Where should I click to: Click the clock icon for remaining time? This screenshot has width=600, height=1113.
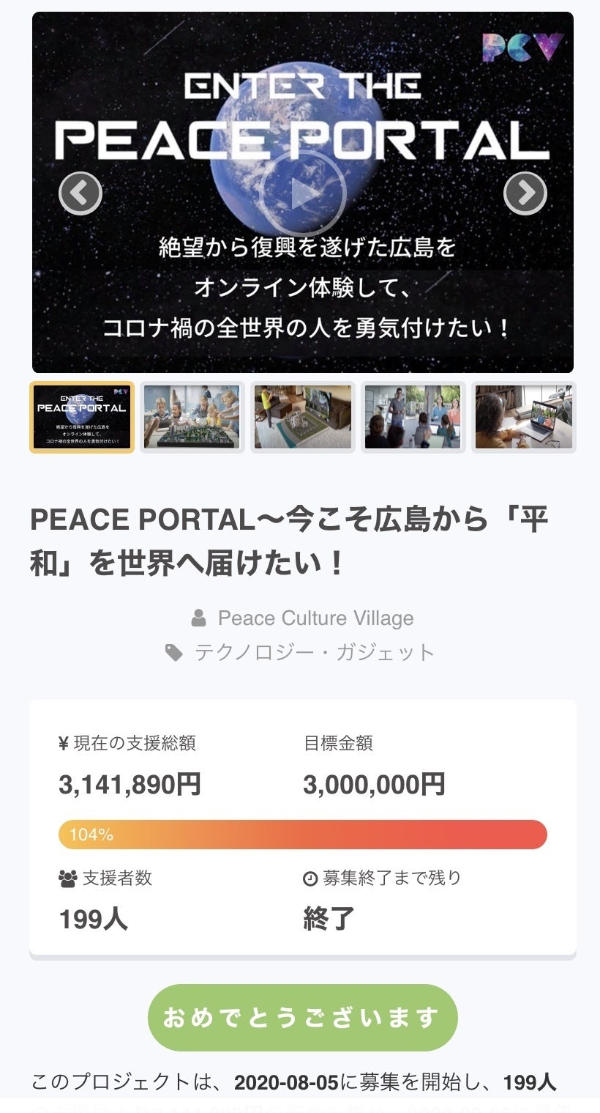click(310, 879)
